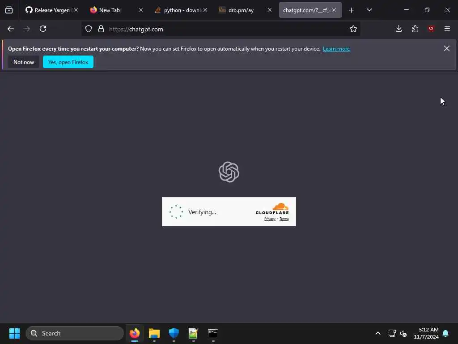The height and width of the screenshot is (344, 458).
Task: Close the Release Yargen tab
Action: (x=76, y=10)
